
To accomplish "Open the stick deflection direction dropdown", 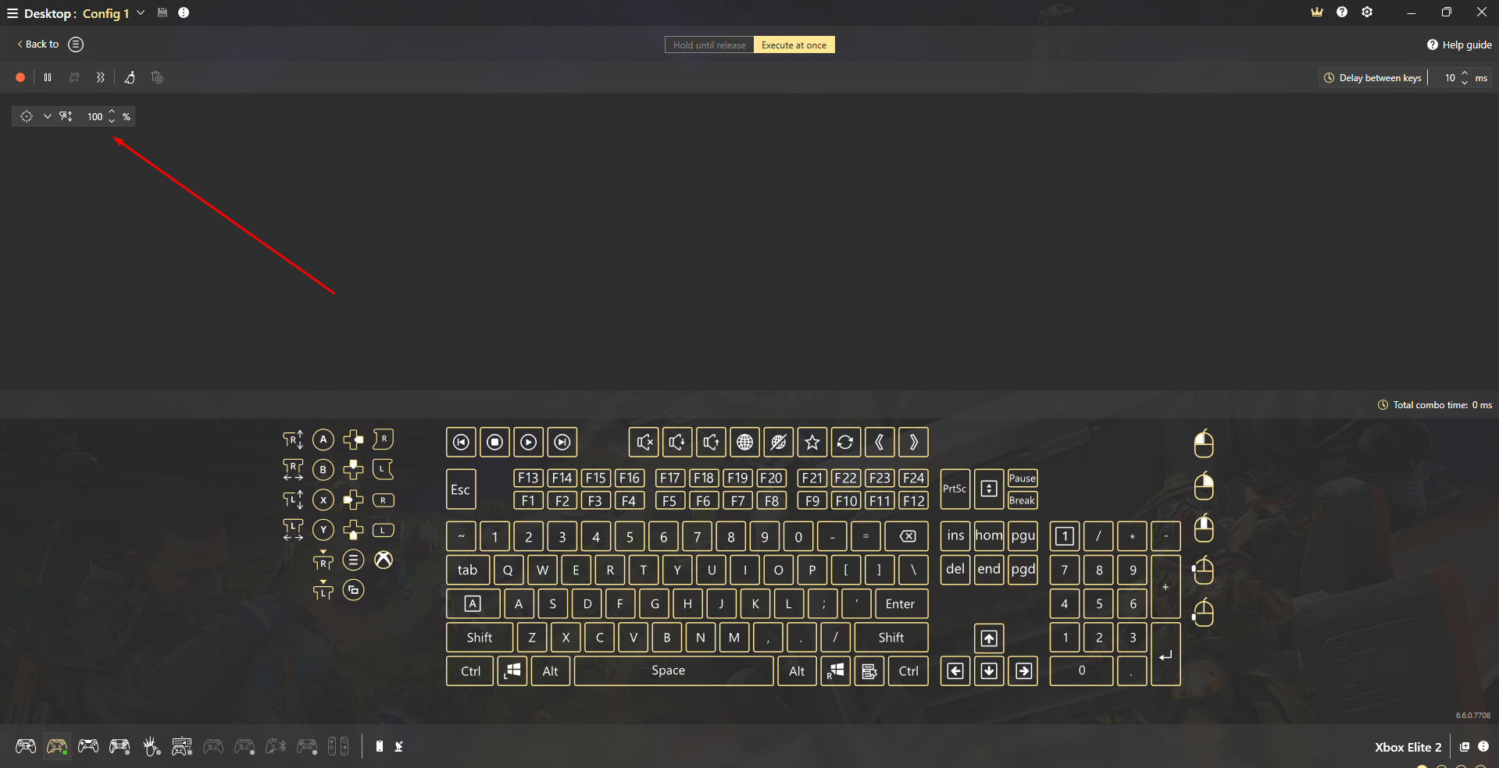I will coord(47,116).
